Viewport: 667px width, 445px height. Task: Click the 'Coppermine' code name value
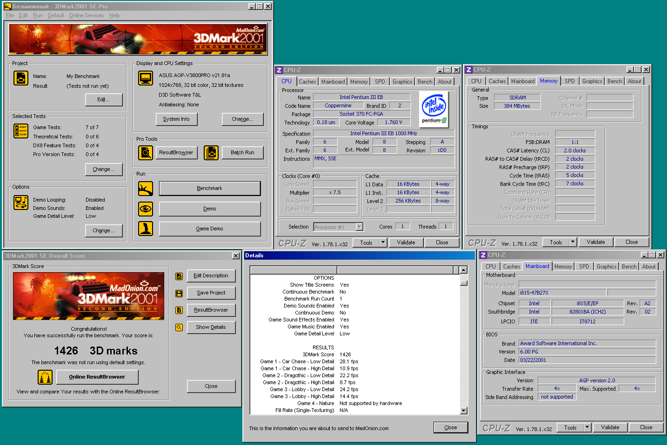click(338, 106)
